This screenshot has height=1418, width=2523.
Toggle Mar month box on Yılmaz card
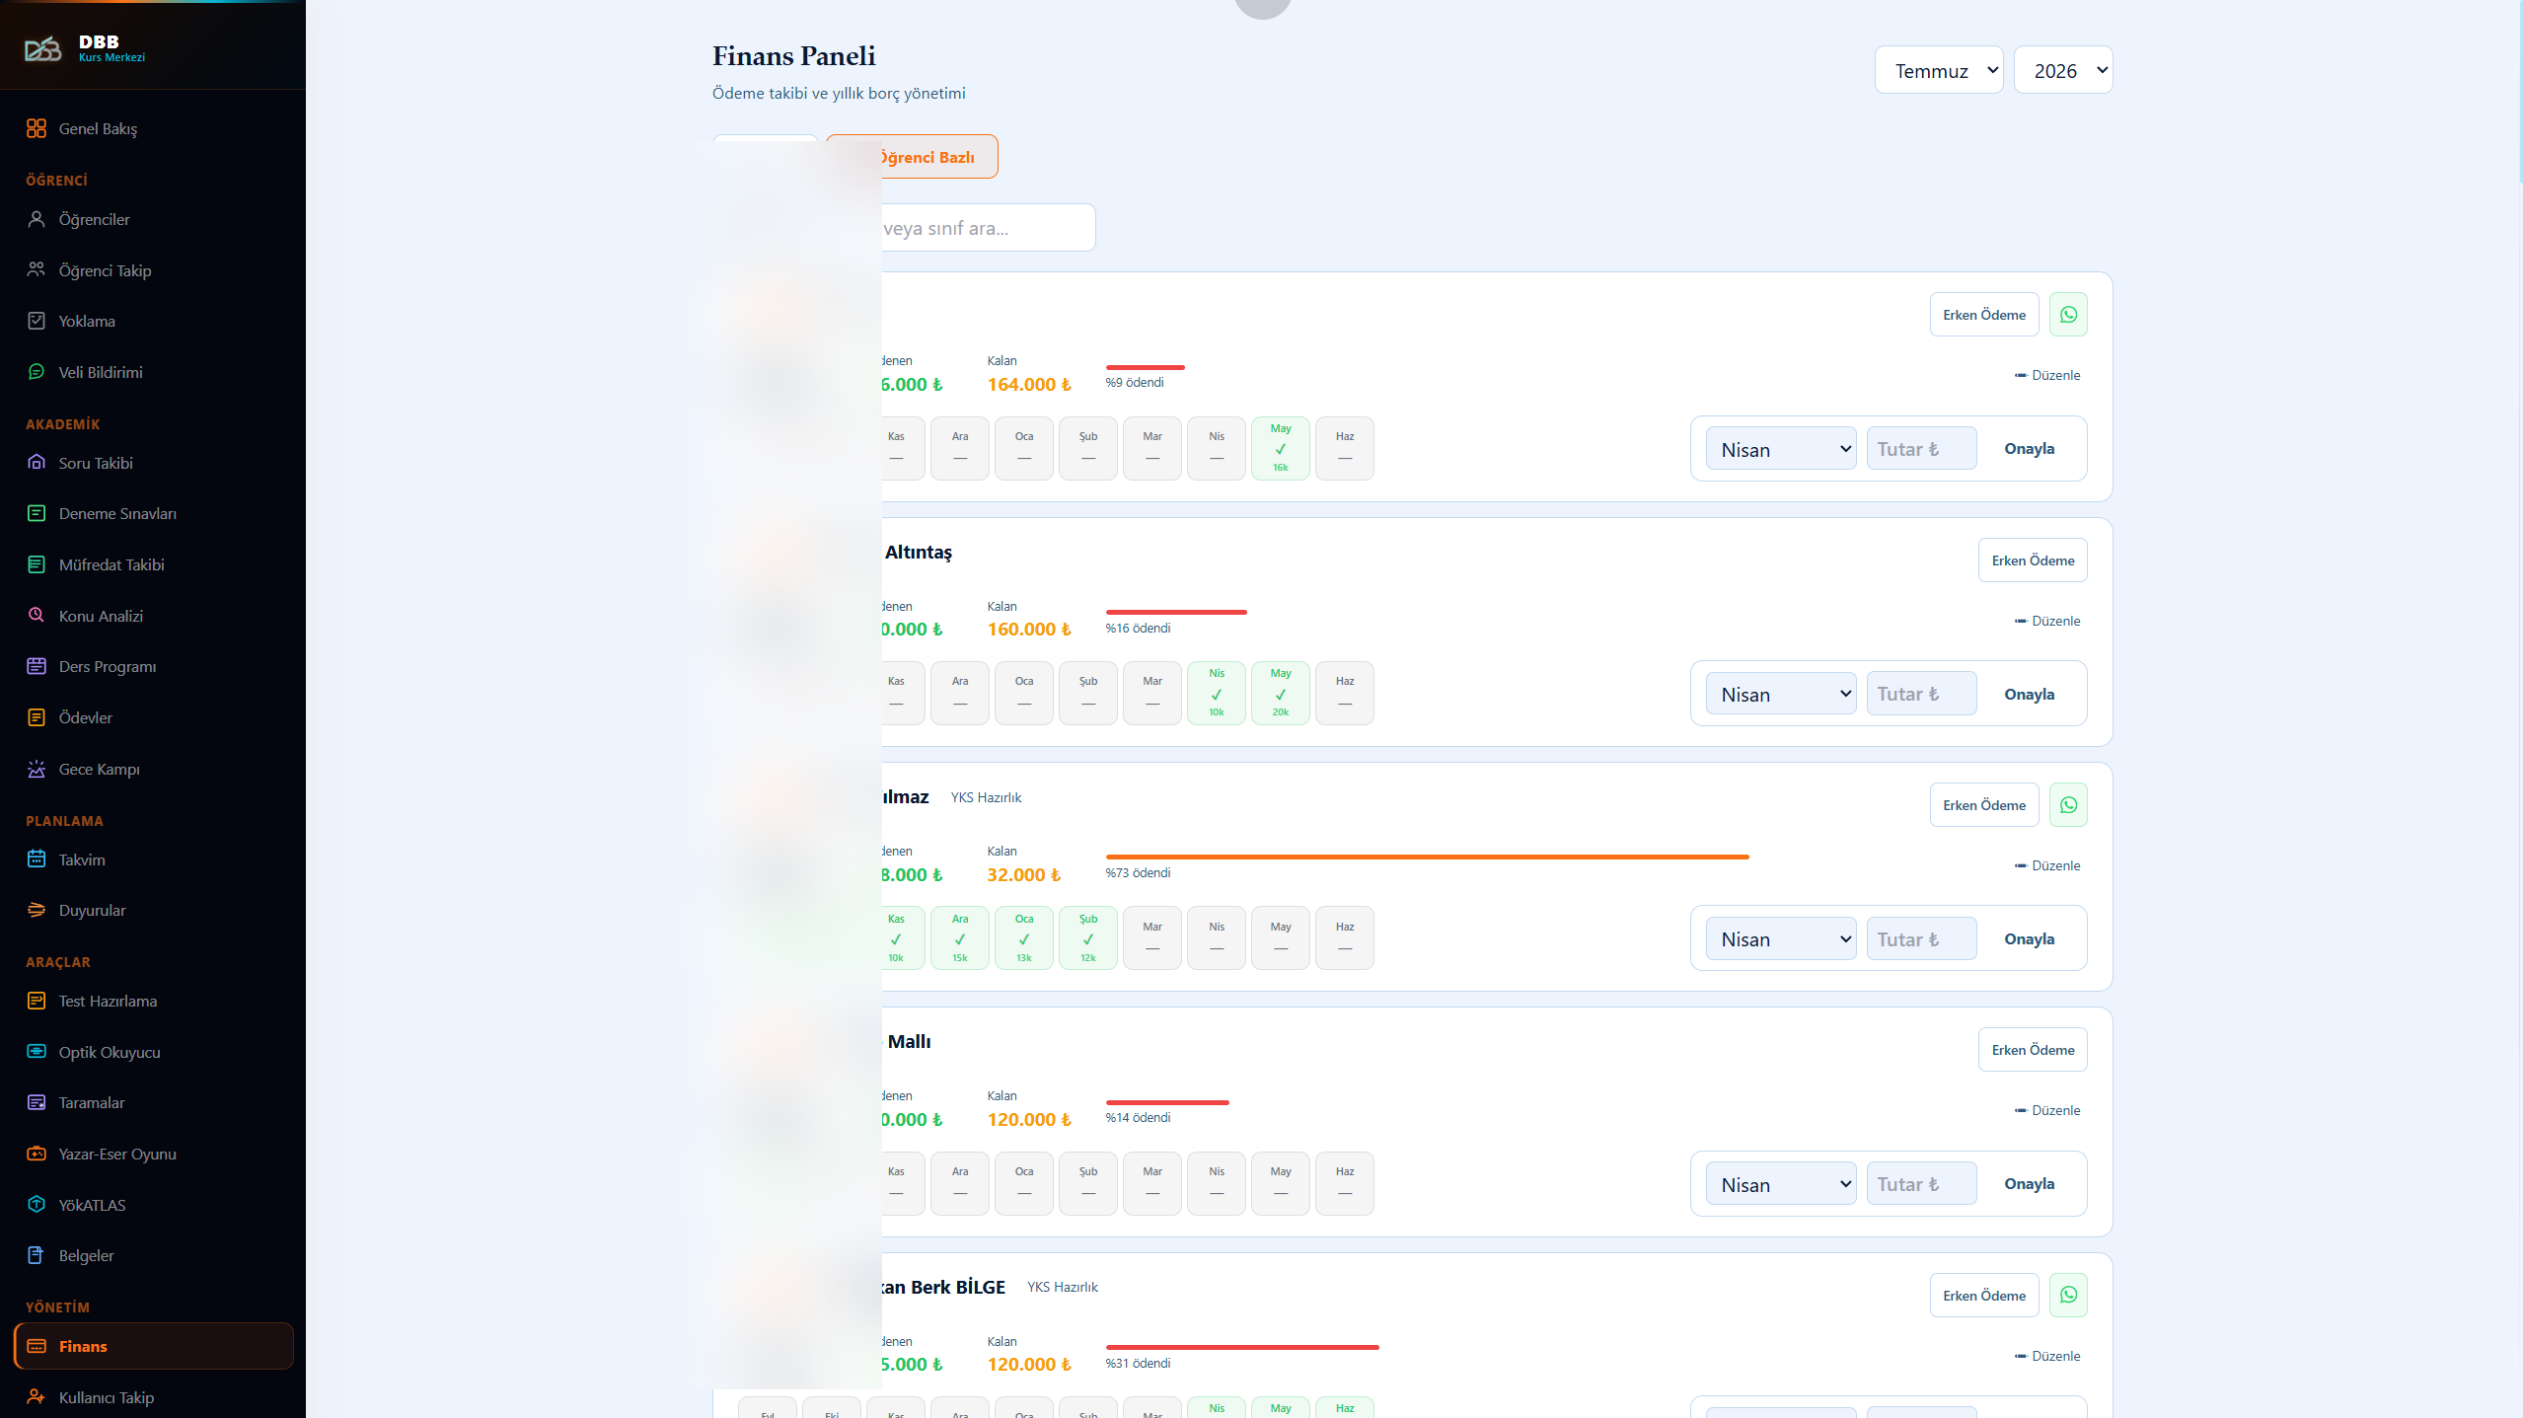click(1152, 937)
